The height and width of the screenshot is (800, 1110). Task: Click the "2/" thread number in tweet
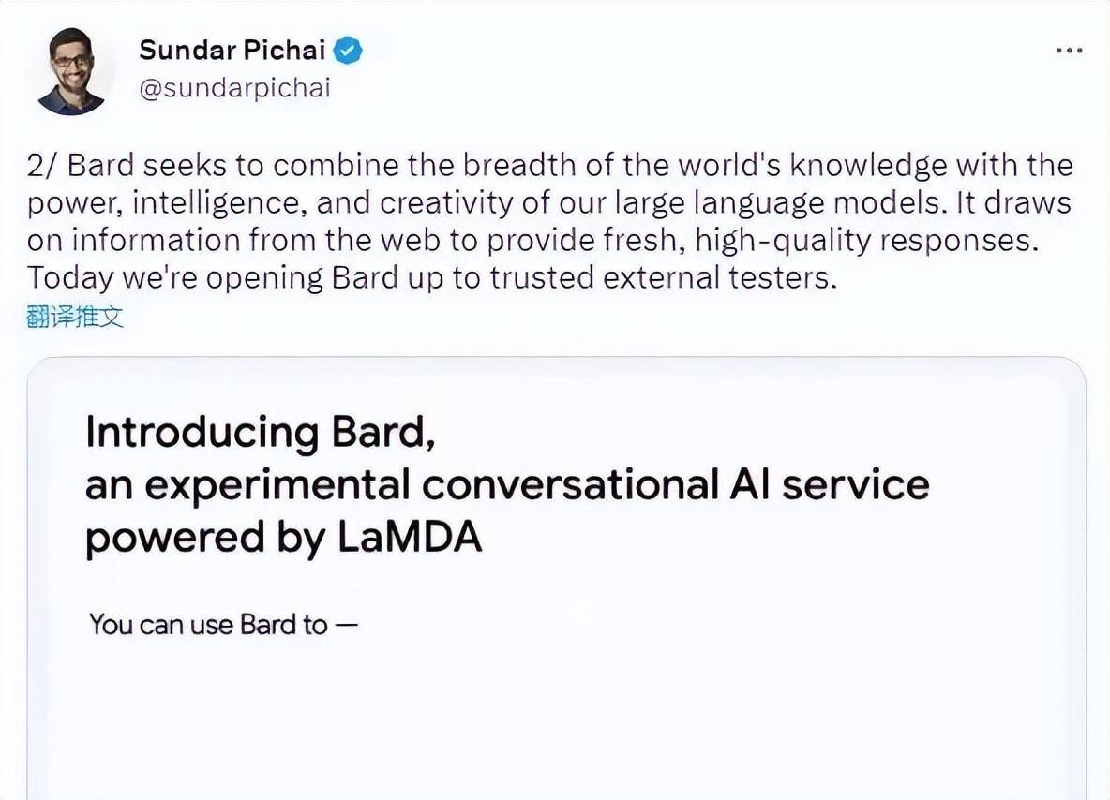pyautogui.click(x=43, y=166)
